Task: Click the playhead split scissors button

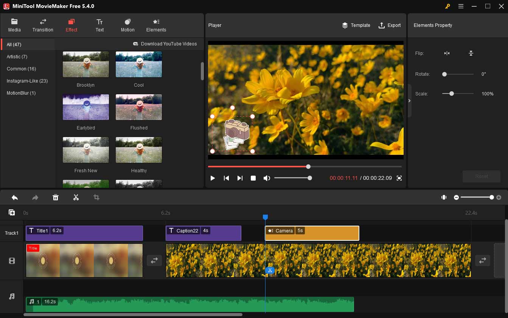Action: pyautogui.click(x=269, y=270)
